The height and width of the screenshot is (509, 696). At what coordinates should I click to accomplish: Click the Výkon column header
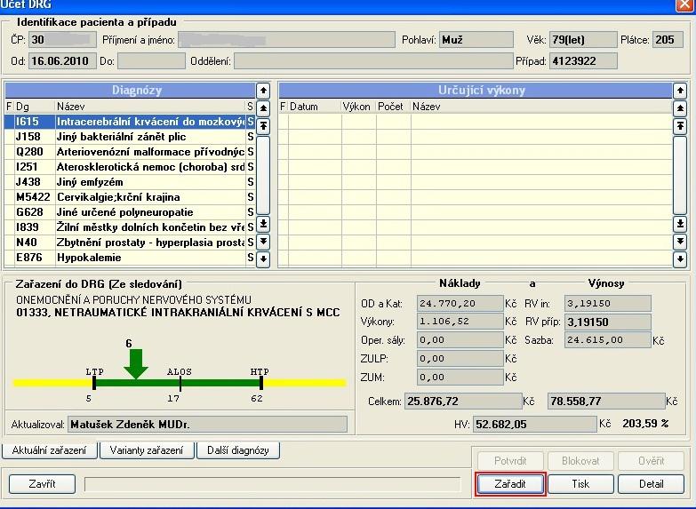click(358, 107)
